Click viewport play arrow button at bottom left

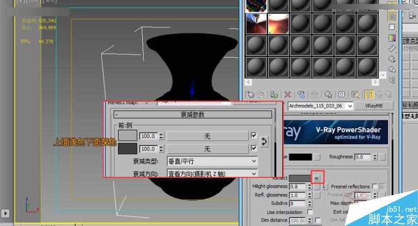point(5,213)
